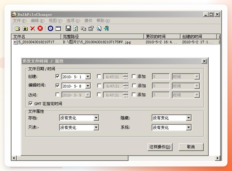Open the 操作 menu
Image resolution: width=232 pixels, height=171 pixels.
(x=88, y=21)
